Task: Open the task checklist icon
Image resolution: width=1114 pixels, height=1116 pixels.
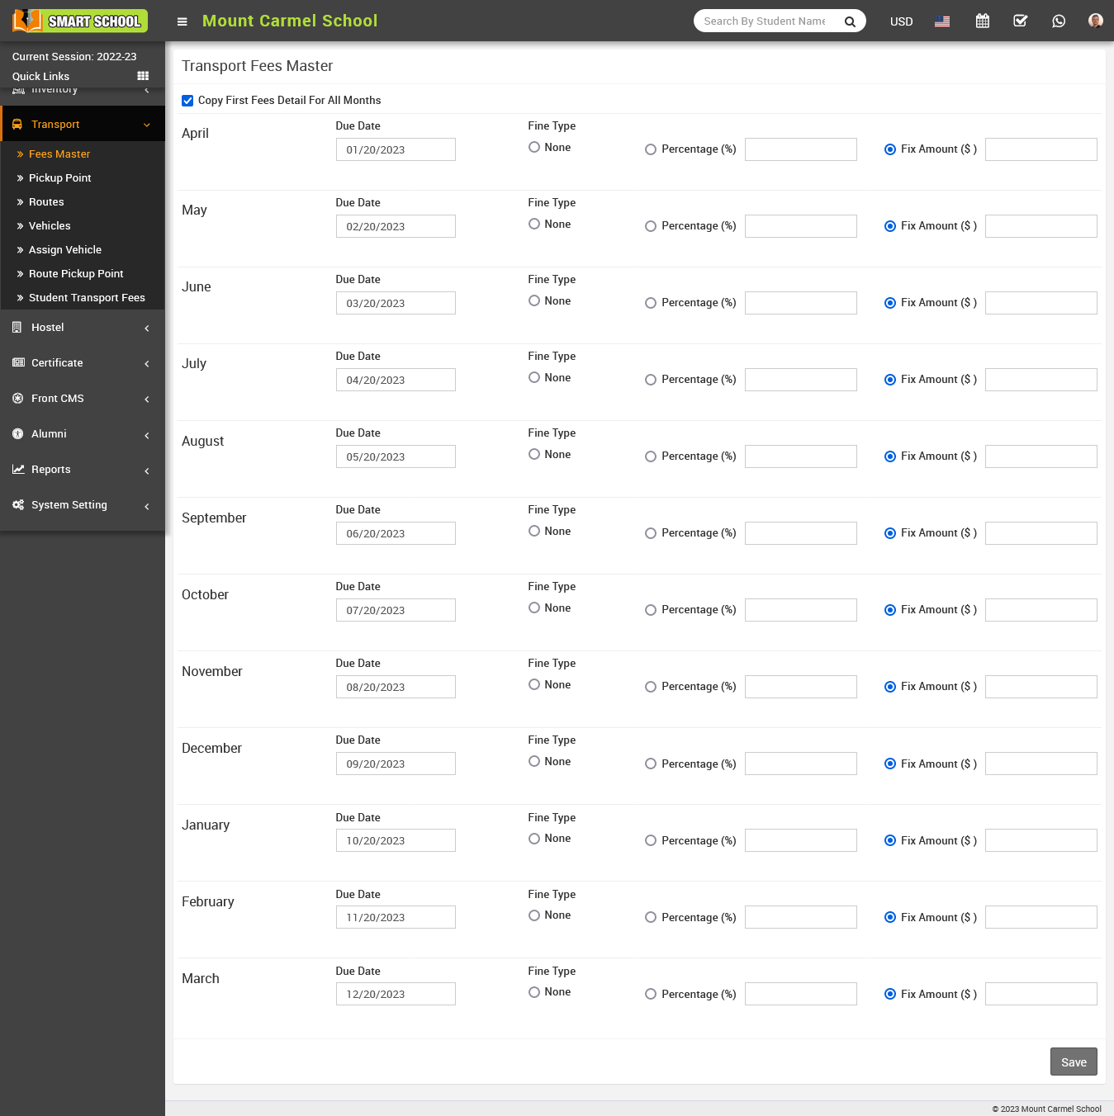Action: (x=1020, y=21)
